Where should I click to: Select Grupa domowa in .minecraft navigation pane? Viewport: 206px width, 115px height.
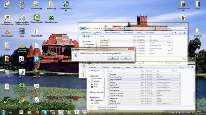[x=96, y=92]
